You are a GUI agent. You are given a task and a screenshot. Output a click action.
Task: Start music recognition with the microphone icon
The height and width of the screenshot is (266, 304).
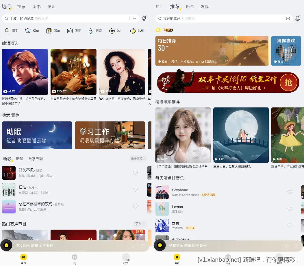[144, 18]
